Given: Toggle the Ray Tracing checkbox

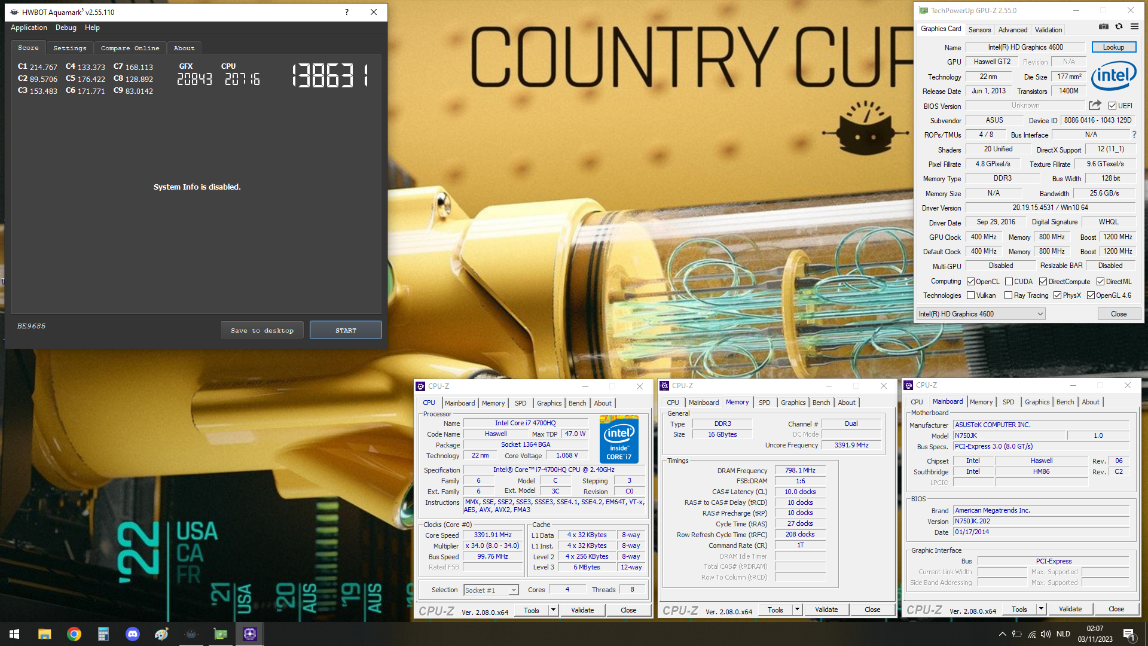Looking at the screenshot, I should pos(1009,295).
